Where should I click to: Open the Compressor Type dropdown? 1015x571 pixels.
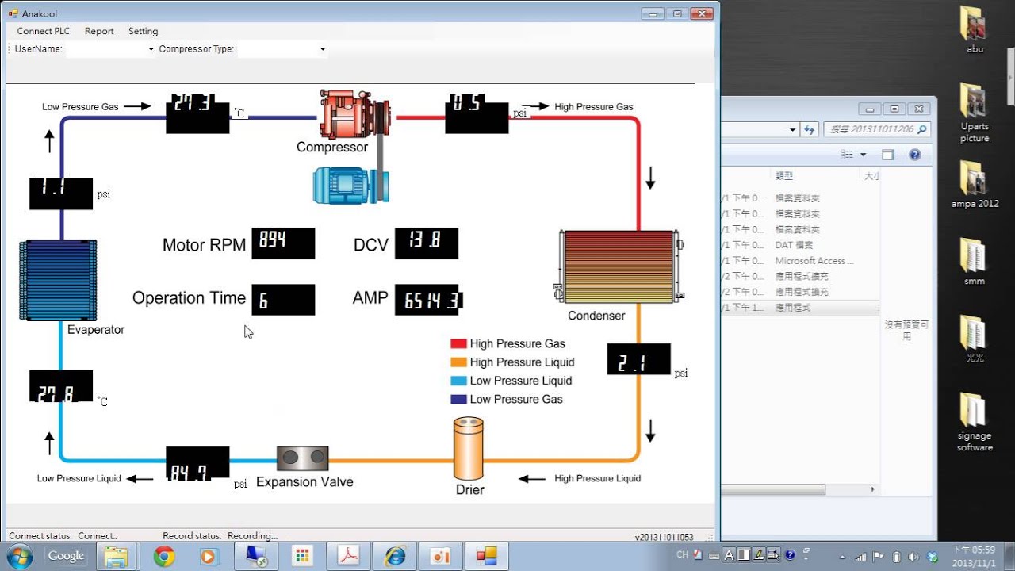322,49
